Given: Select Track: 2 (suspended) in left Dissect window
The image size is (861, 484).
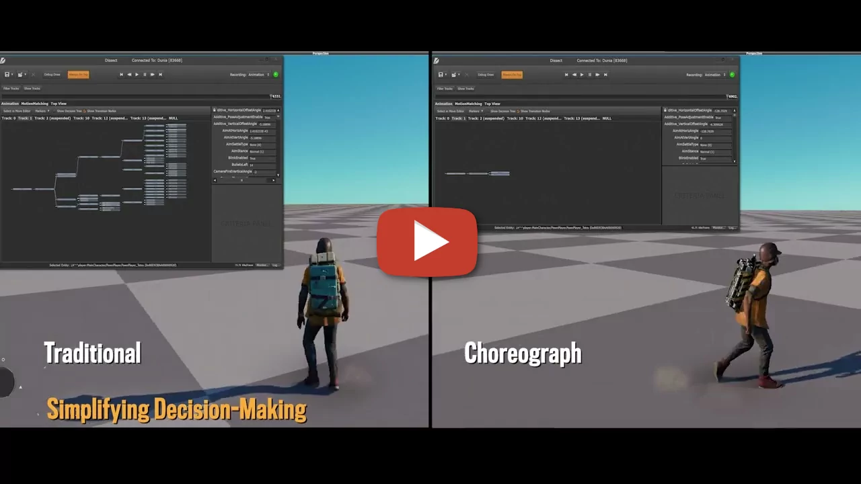Looking at the screenshot, I should click(52, 118).
